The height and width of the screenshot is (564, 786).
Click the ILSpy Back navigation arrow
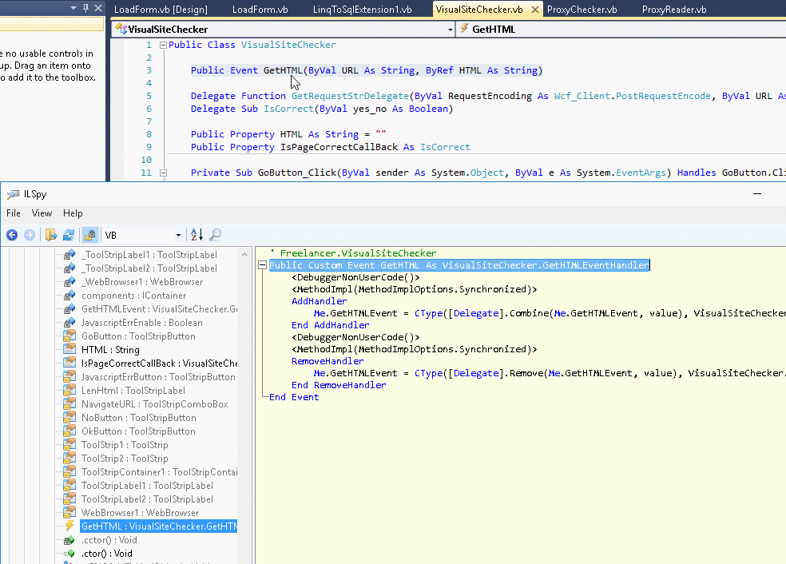click(12, 235)
